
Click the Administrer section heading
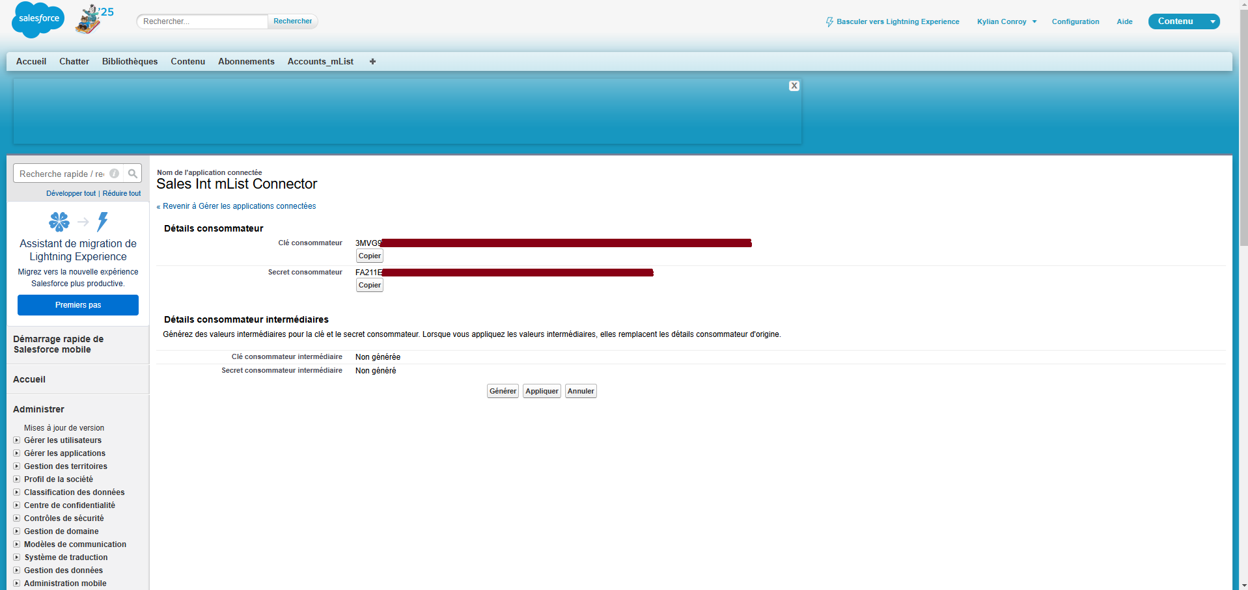pyautogui.click(x=38, y=409)
